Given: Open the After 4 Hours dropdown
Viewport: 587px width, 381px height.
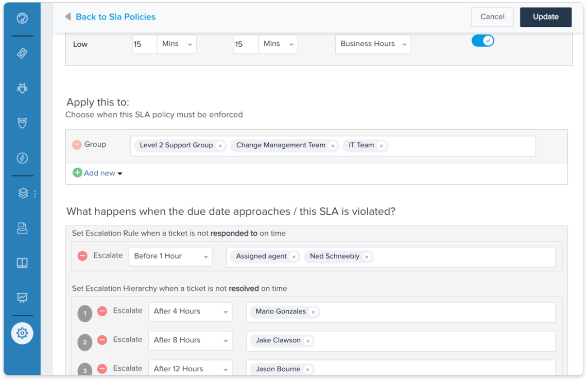Looking at the screenshot, I should point(190,311).
